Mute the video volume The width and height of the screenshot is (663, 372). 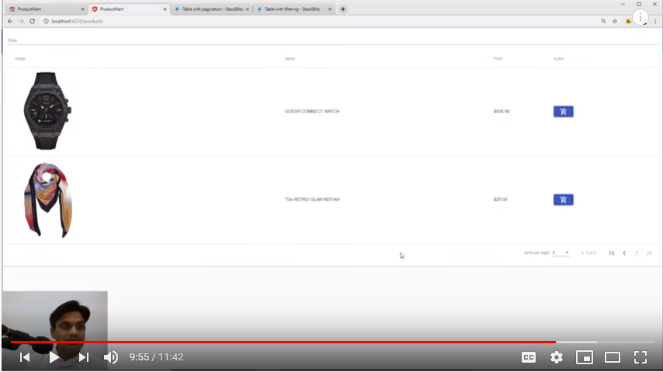(111, 357)
